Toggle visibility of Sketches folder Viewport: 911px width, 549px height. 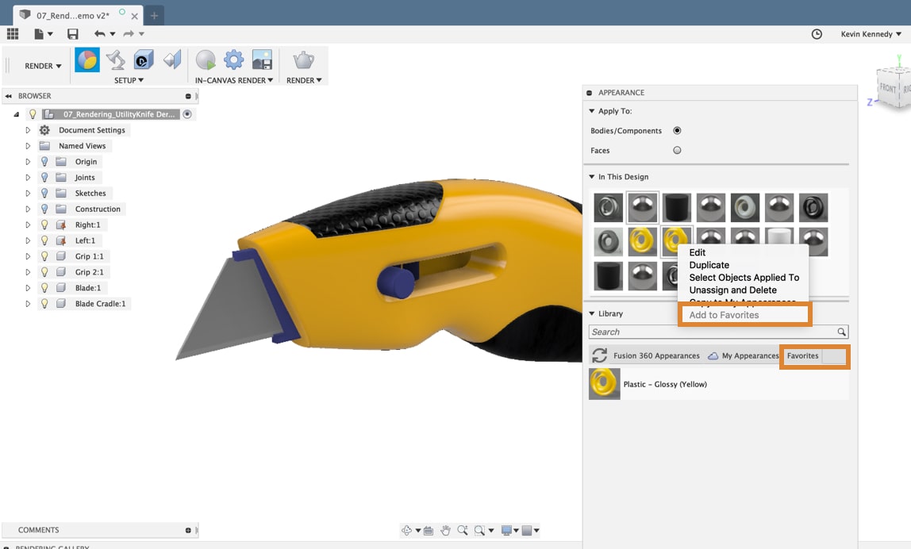[44, 193]
